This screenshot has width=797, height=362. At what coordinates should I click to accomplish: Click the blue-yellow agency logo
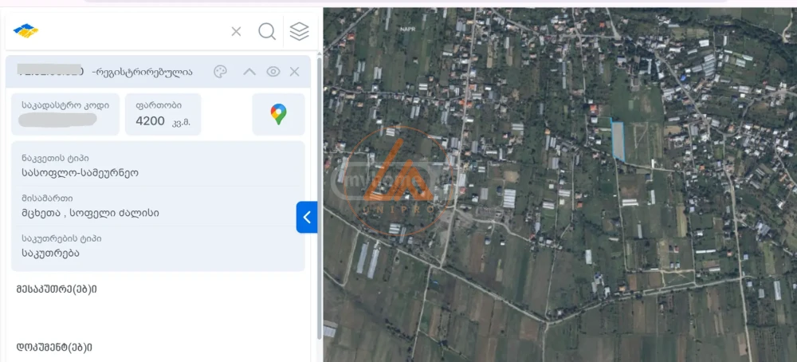tap(26, 31)
